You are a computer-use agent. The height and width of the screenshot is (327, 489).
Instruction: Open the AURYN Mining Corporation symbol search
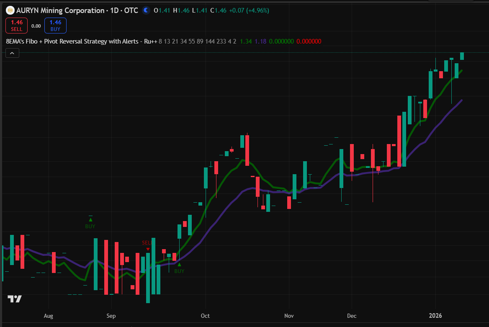pos(60,10)
